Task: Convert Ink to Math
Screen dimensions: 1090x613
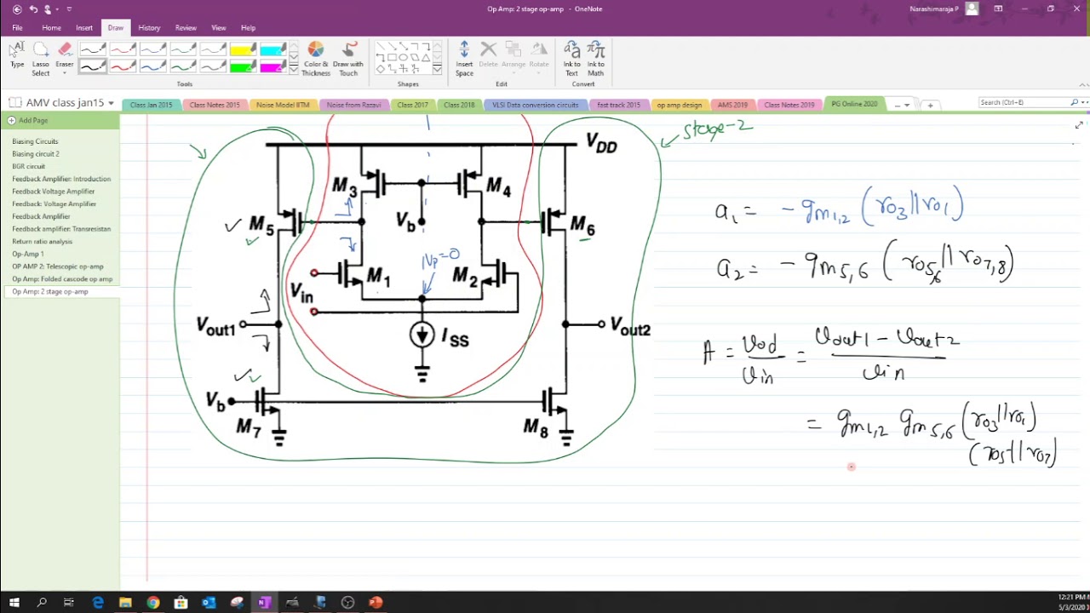Action: coord(596,59)
